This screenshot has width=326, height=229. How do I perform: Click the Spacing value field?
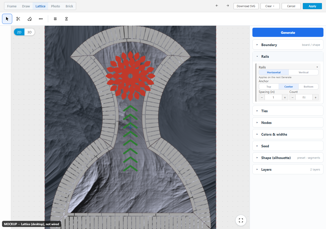(x=273, y=97)
